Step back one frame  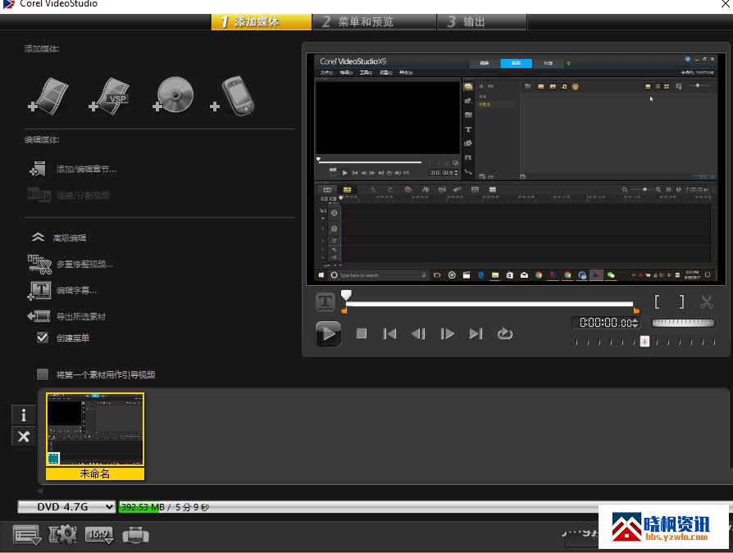tap(418, 333)
